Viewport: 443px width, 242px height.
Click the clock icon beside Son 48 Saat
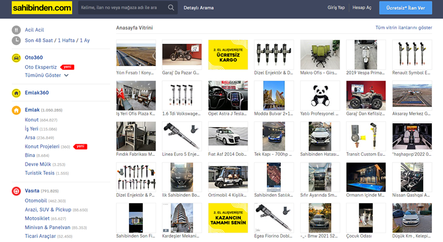(x=16, y=40)
